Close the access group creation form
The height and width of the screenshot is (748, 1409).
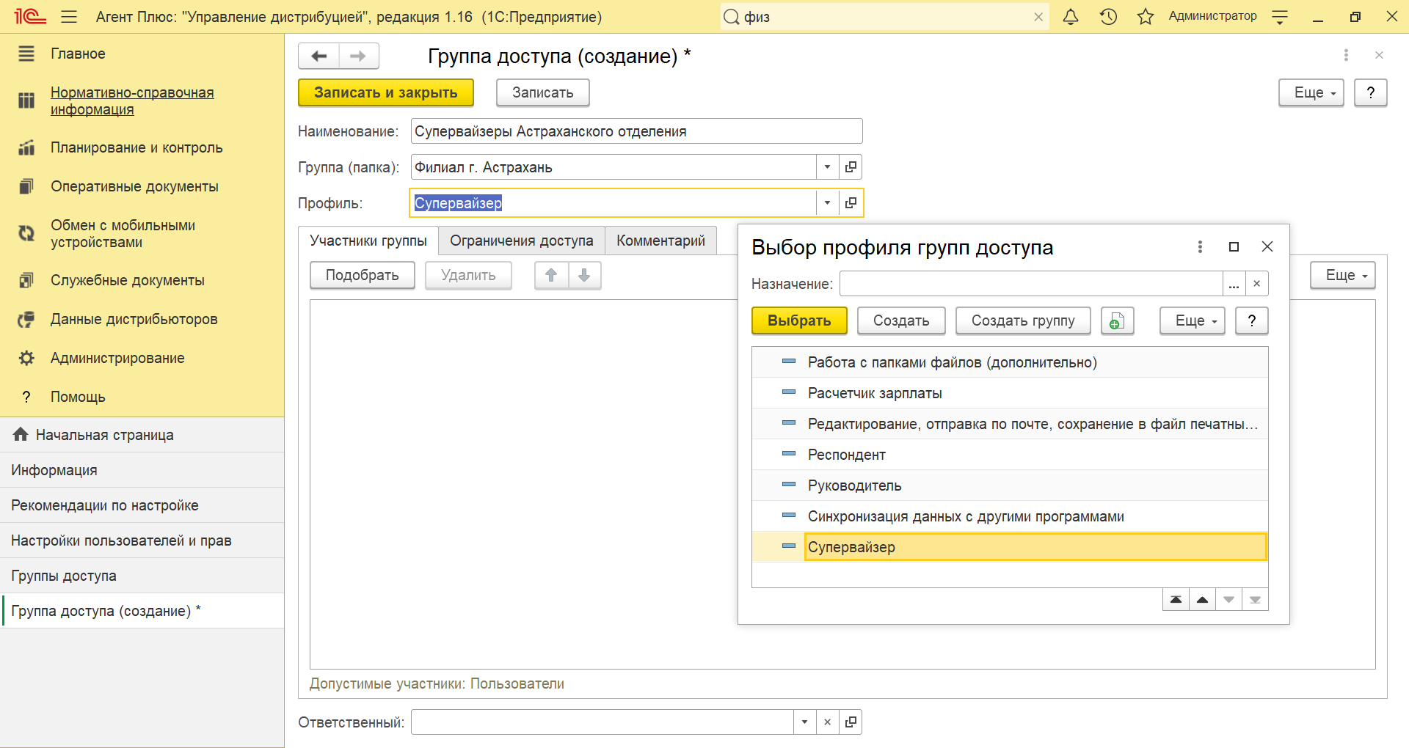[1379, 55]
